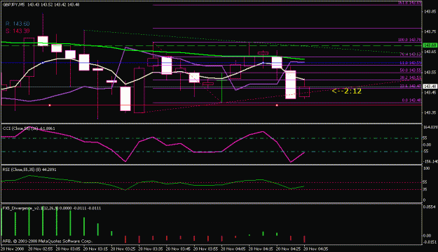The height and width of the screenshot is (252, 438).
Task: Click 20 Nov 03:35 on the time axis
Action: (151, 249)
